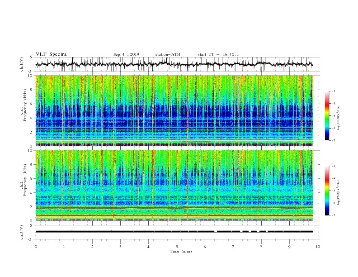Click inside the ch.2 spectrogram panel
358x277 pixels.
(x=174, y=186)
